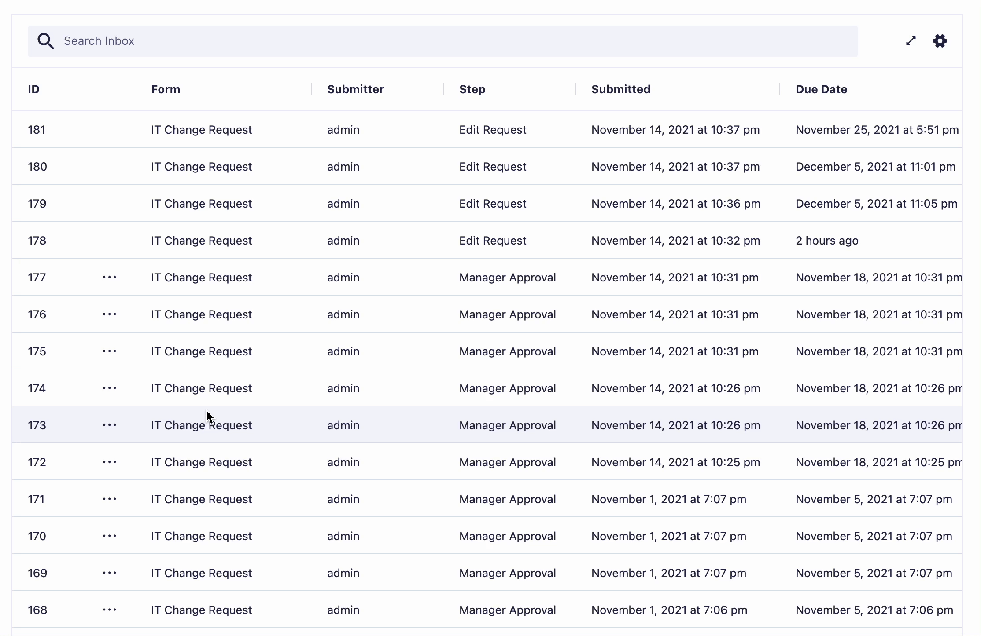Open the three-dot actions menu for entry 176
This screenshot has height=636, width=981.
[109, 314]
